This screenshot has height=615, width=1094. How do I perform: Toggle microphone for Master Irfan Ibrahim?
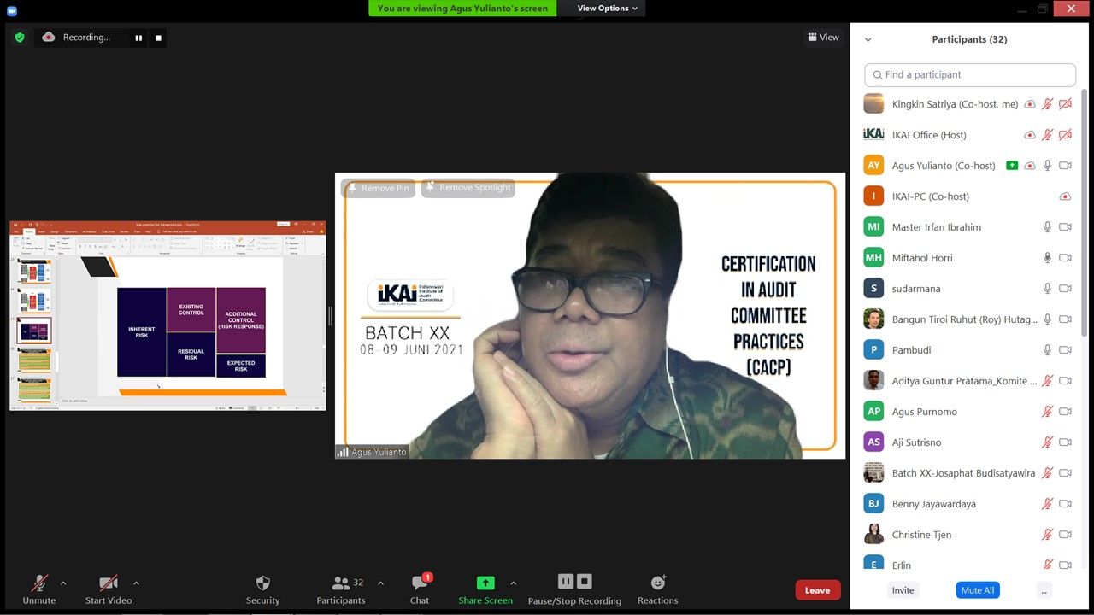click(1047, 227)
